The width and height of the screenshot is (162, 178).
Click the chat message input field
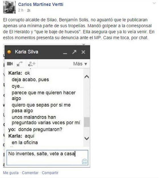(x=47, y=158)
